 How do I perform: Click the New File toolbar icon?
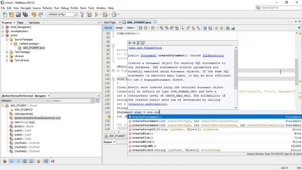coord(5,15)
